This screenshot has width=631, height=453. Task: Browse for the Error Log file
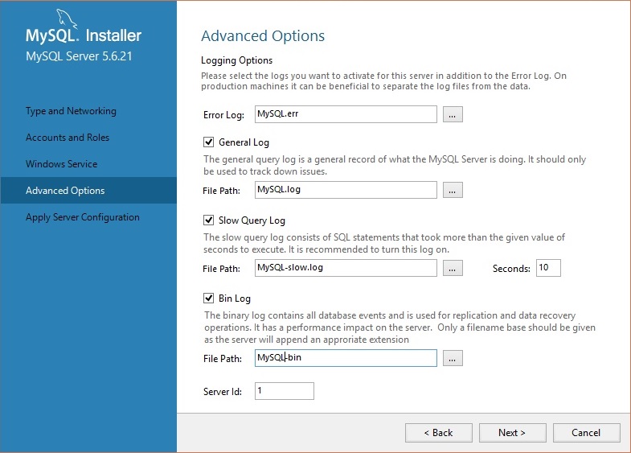tap(453, 114)
